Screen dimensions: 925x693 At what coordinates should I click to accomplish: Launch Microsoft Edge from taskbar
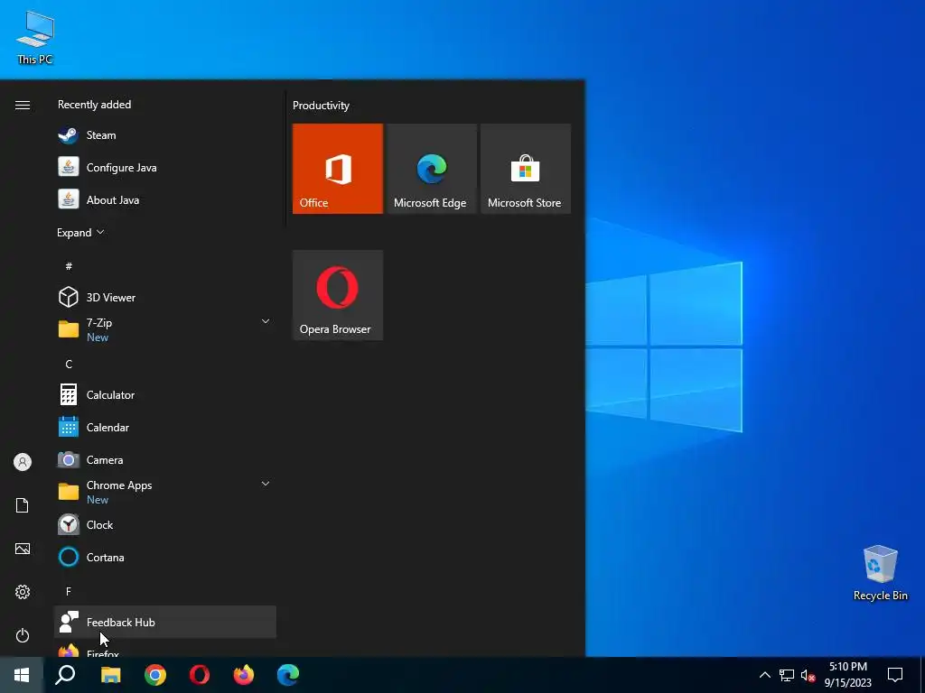tap(288, 675)
